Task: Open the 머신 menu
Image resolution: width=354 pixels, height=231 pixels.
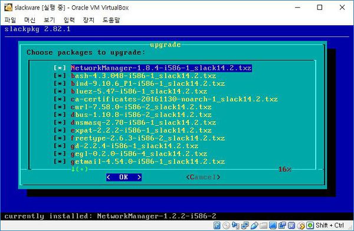Action: click(x=30, y=20)
